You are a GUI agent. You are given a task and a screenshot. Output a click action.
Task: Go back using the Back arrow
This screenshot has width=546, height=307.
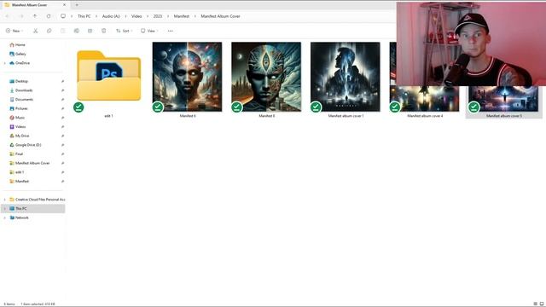click(7, 16)
